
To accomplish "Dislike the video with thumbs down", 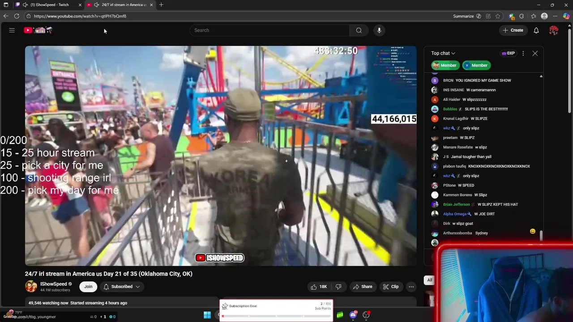I will (338, 287).
